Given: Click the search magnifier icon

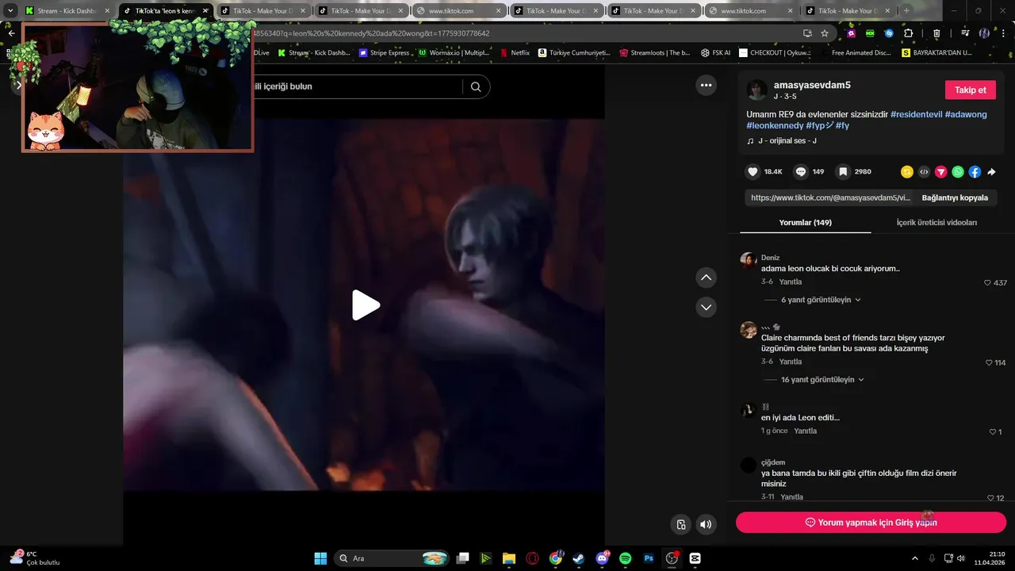Looking at the screenshot, I should point(476,87).
